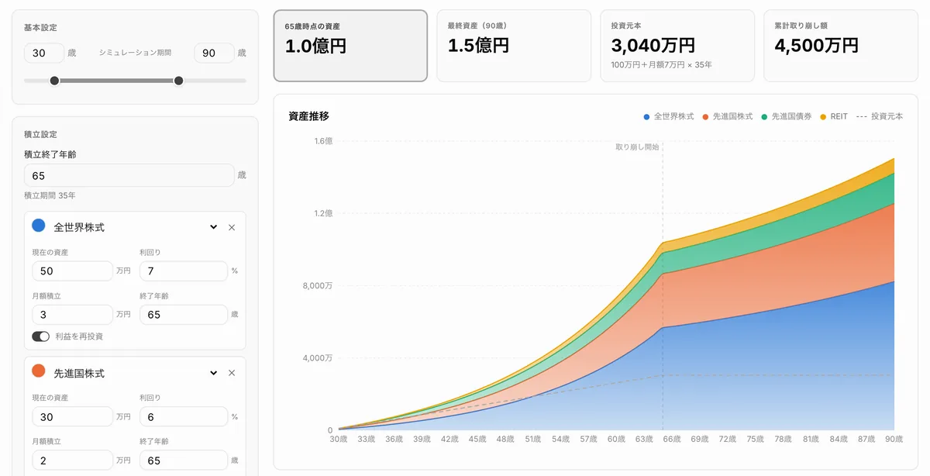930x476 pixels.
Task: Click the 全世界株式 card title
Action: (79, 227)
